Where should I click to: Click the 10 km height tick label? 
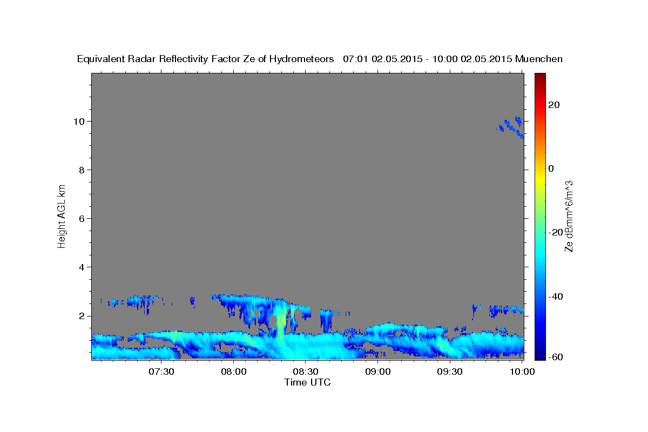[x=79, y=121]
